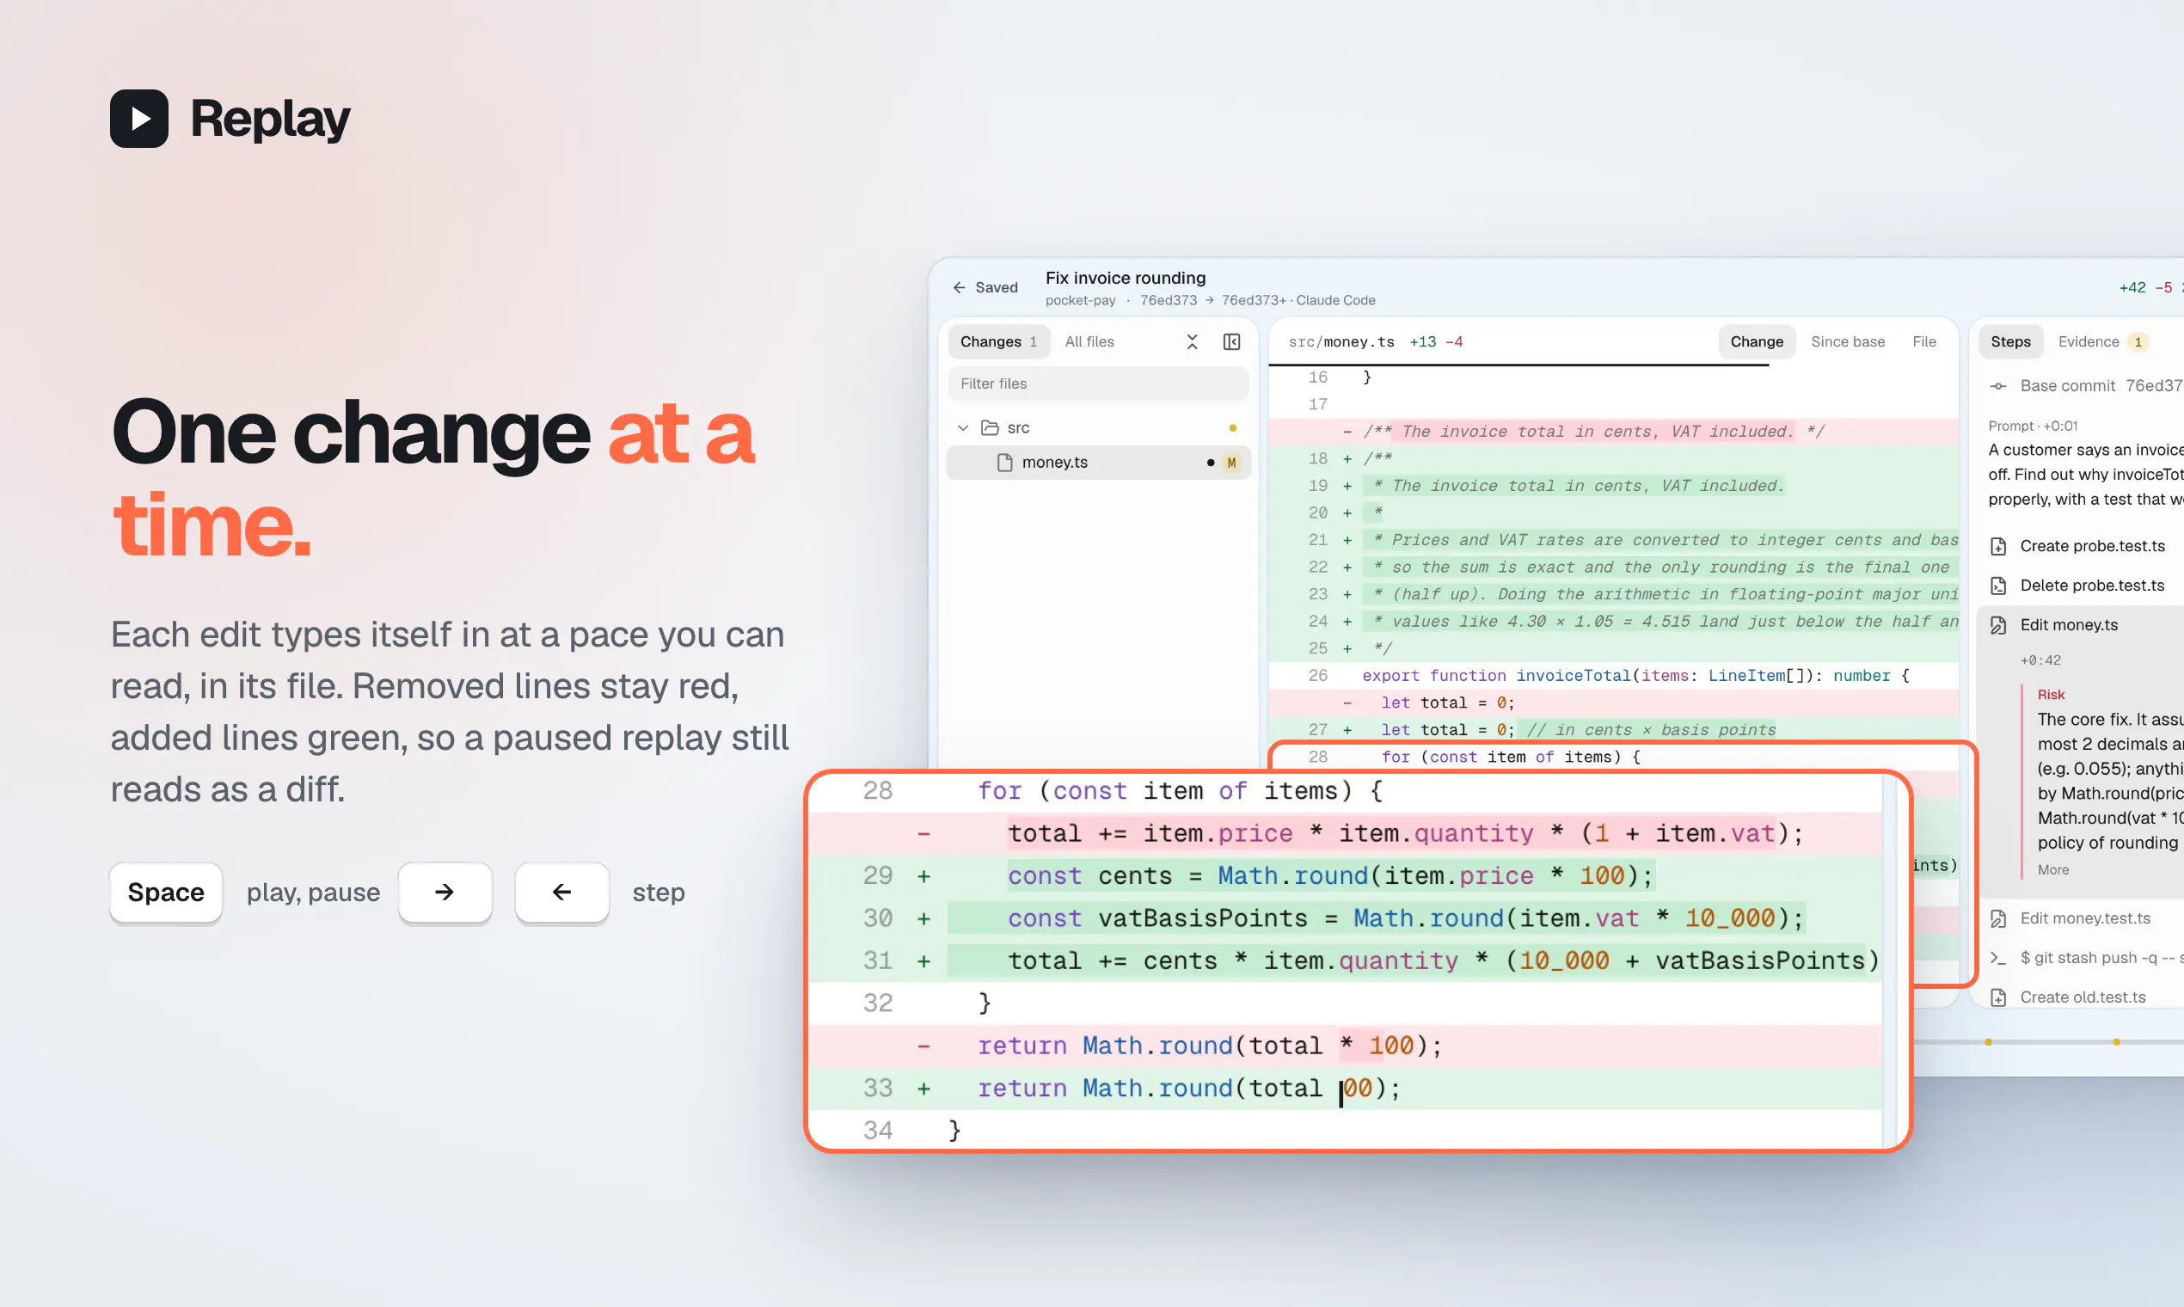Select the File view tab
Image resolution: width=2184 pixels, height=1307 pixels.
(1924, 341)
